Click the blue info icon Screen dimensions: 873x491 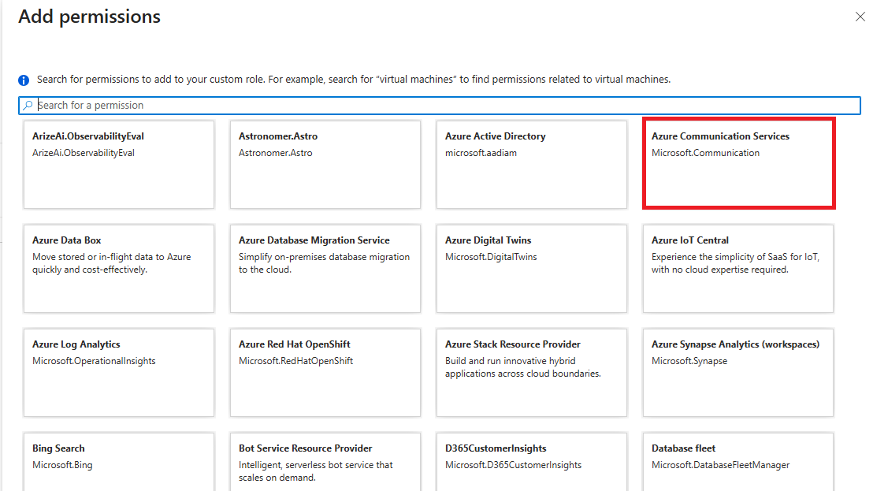[24, 80]
